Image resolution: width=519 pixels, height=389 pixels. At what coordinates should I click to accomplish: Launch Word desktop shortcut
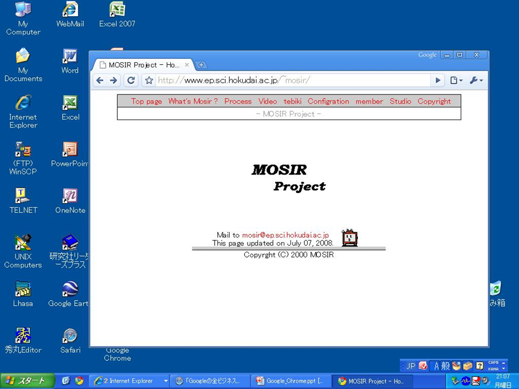click(70, 61)
